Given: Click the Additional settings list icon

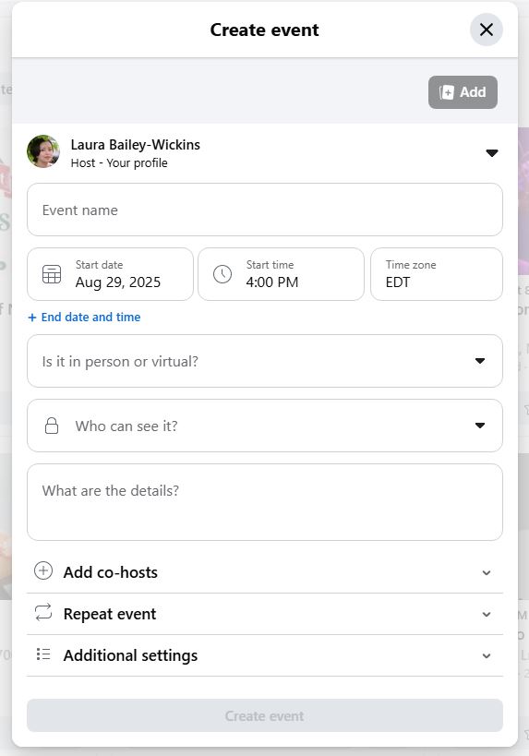Looking at the screenshot, I should click(43, 654).
